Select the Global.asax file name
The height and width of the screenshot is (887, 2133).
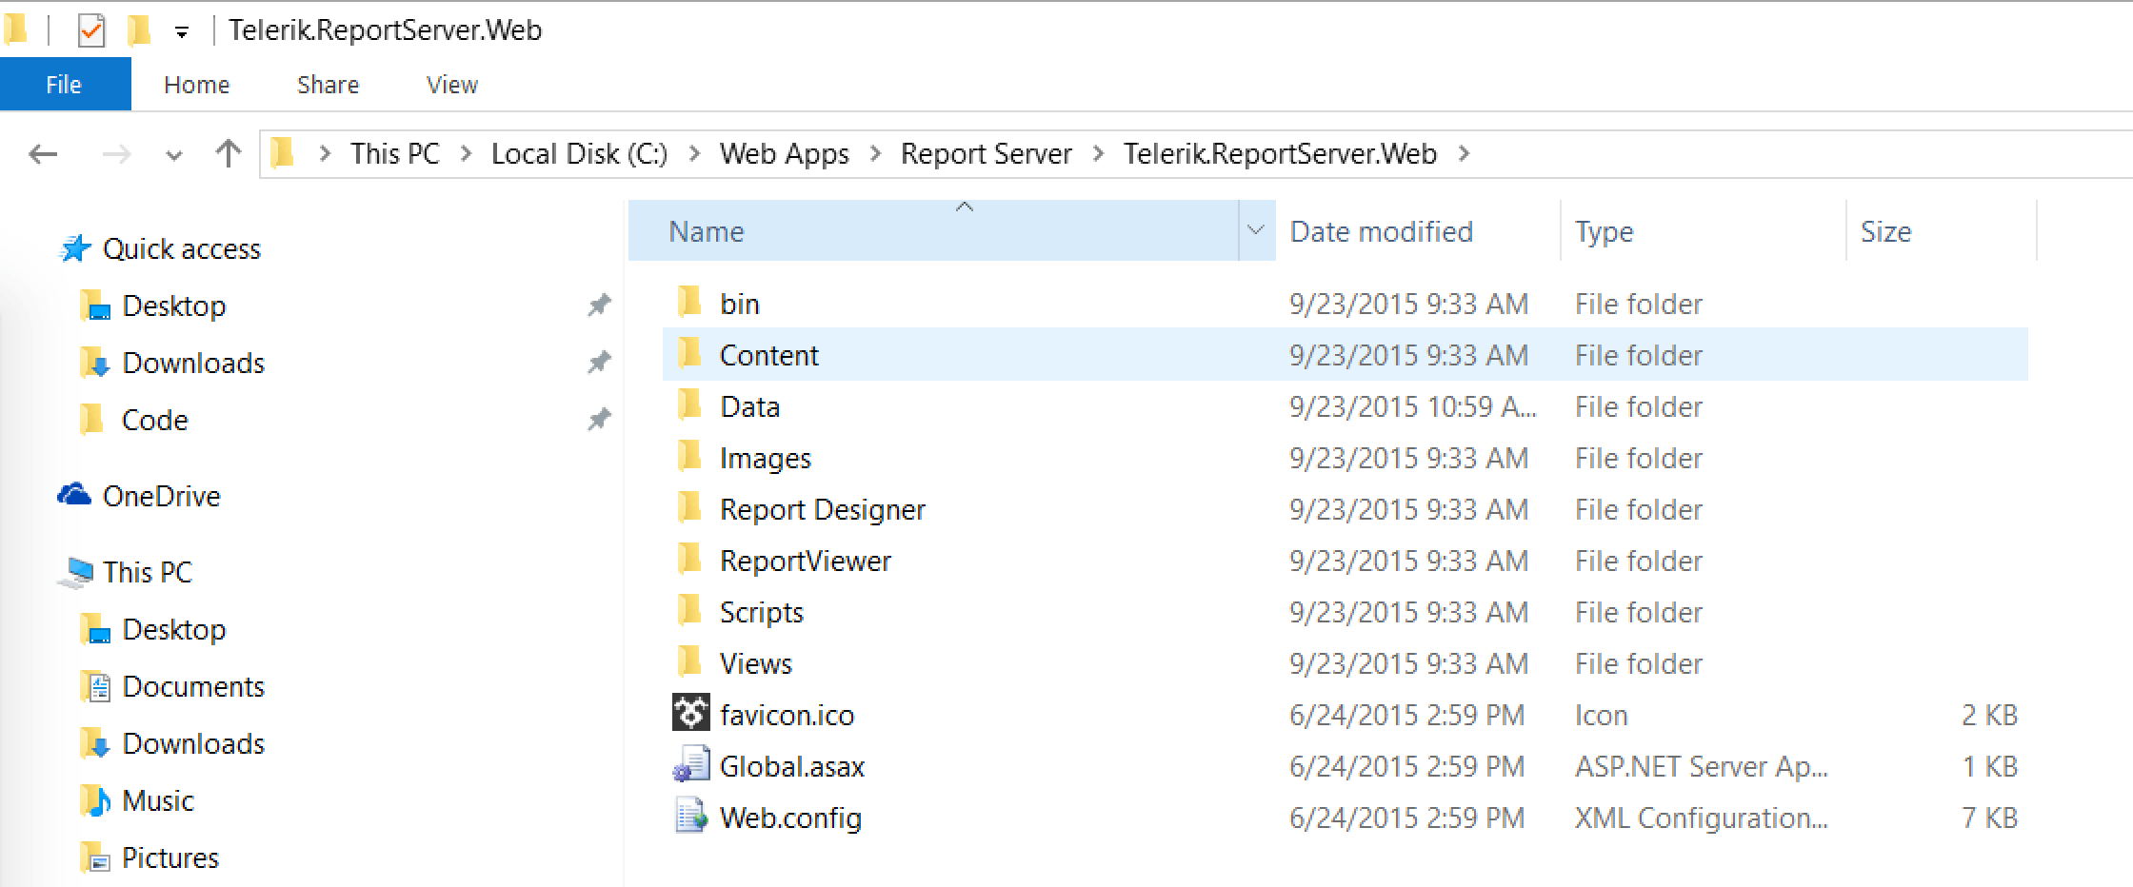[x=791, y=766]
